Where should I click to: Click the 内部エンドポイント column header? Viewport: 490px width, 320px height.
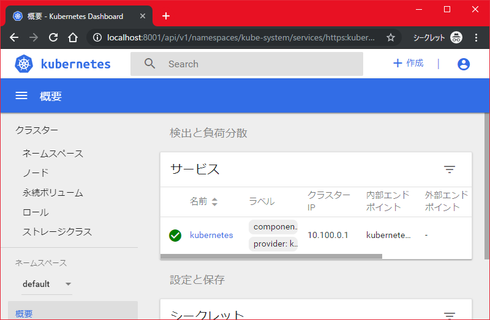(x=388, y=201)
